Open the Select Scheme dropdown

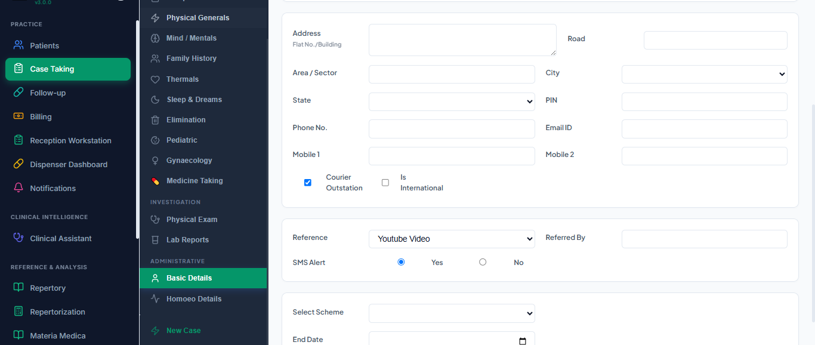click(452, 313)
